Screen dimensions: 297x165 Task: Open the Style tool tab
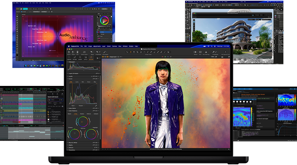point(86,58)
